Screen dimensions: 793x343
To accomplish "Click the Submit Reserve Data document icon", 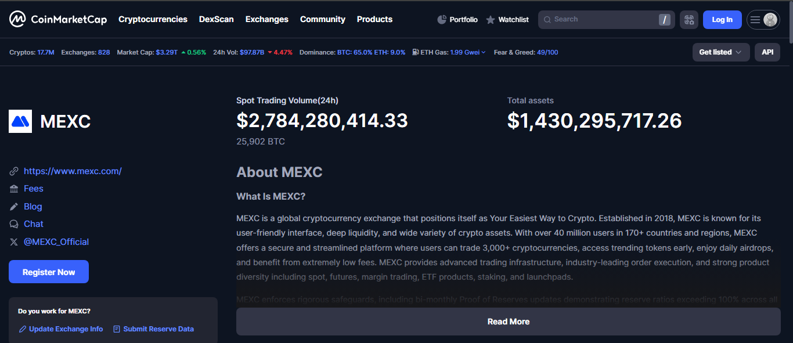I will [x=117, y=329].
